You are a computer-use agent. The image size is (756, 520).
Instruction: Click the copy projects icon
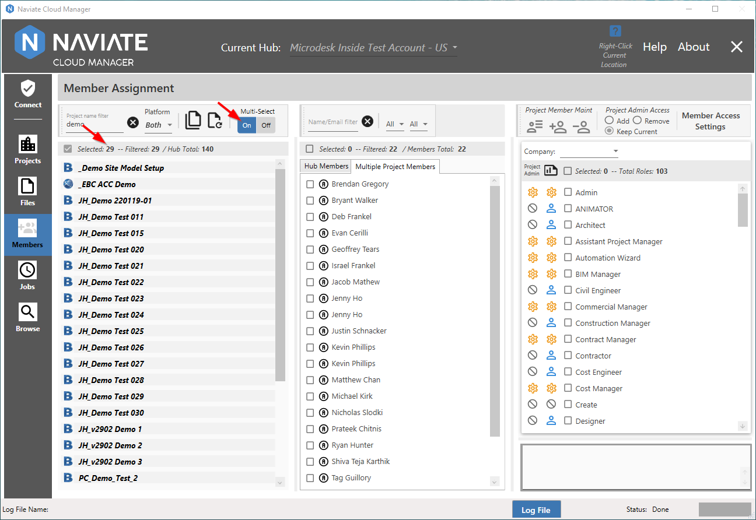pos(193,120)
